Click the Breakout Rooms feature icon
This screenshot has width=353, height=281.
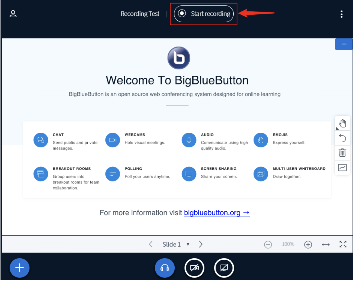point(41,174)
